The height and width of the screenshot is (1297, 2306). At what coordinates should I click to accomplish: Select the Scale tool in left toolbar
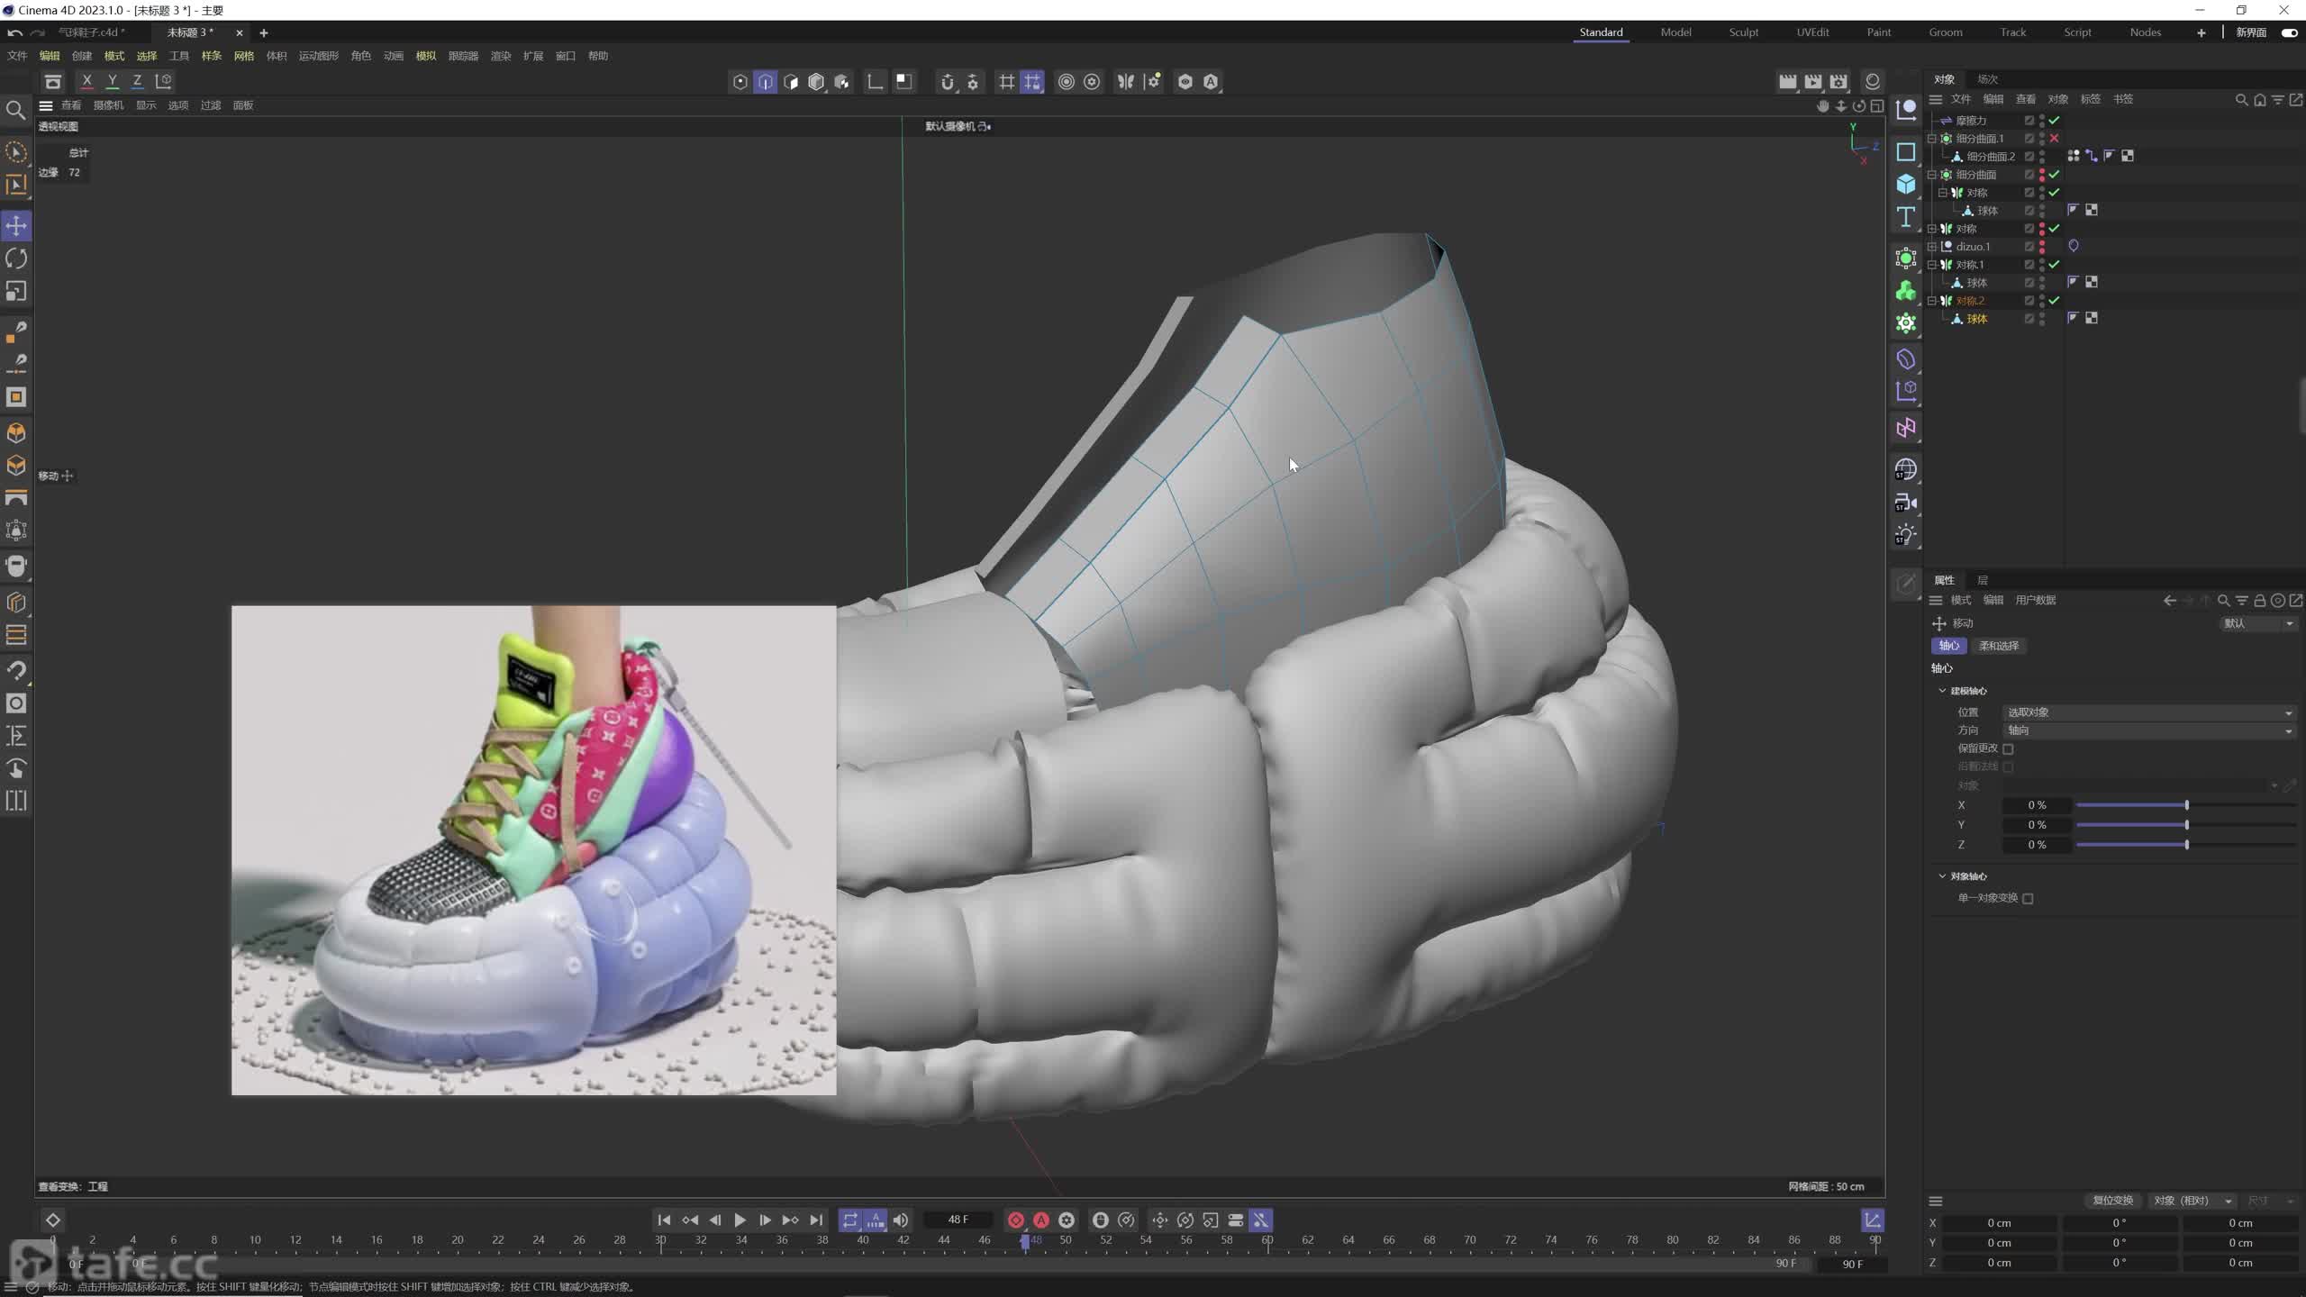pyautogui.click(x=16, y=292)
